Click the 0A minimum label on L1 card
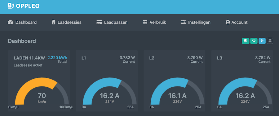The width and height of the screenshot is (279, 116). coord(84,107)
